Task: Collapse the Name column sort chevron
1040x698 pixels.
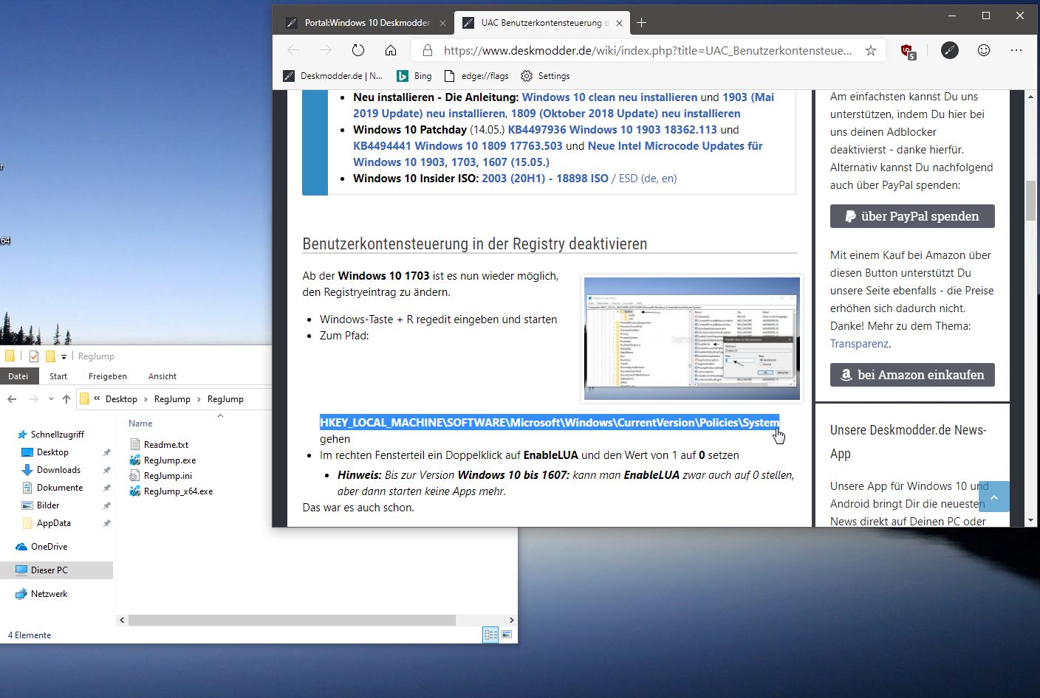Action: point(220,416)
